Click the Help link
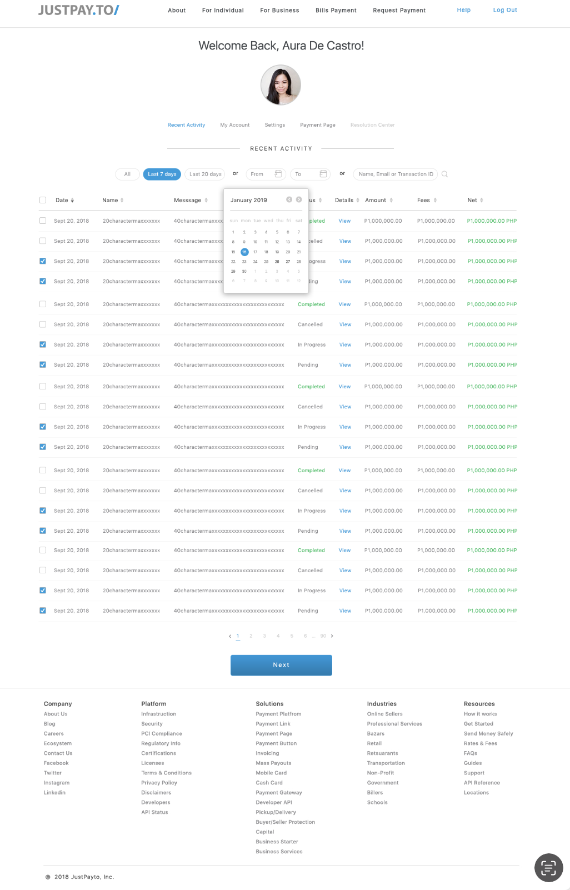The image size is (570, 890). (x=464, y=10)
